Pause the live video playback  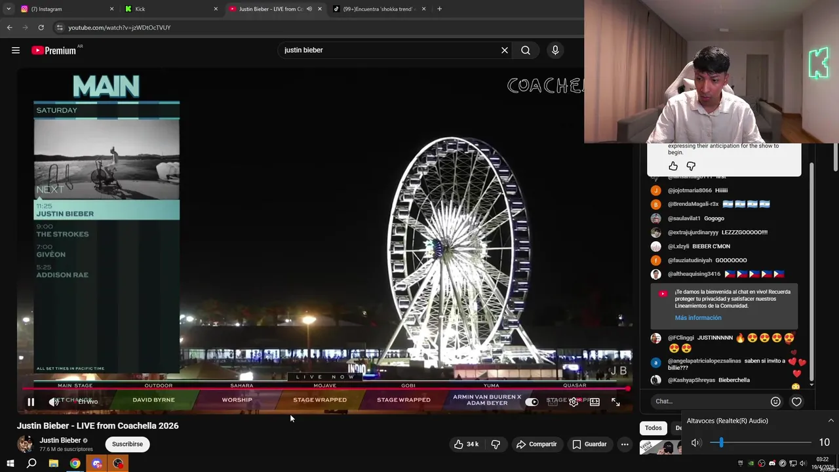point(31,402)
